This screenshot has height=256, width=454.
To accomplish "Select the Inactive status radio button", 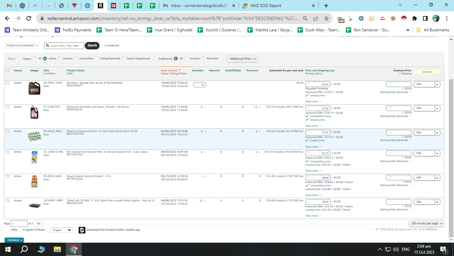I will tap(59, 59).
